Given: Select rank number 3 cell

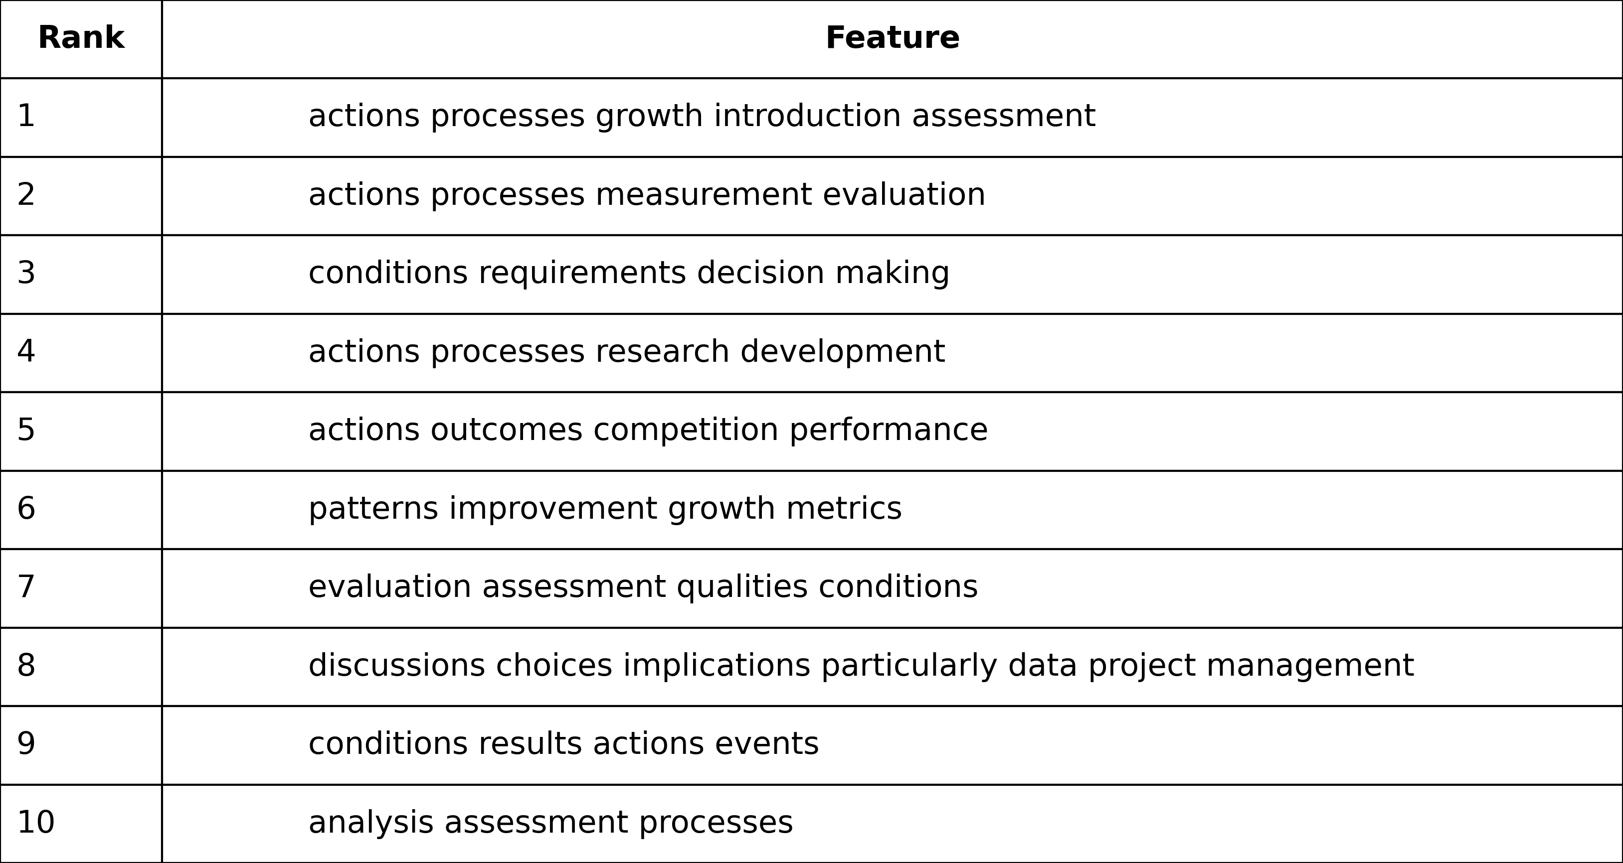Looking at the screenshot, I should coord(26,273).
